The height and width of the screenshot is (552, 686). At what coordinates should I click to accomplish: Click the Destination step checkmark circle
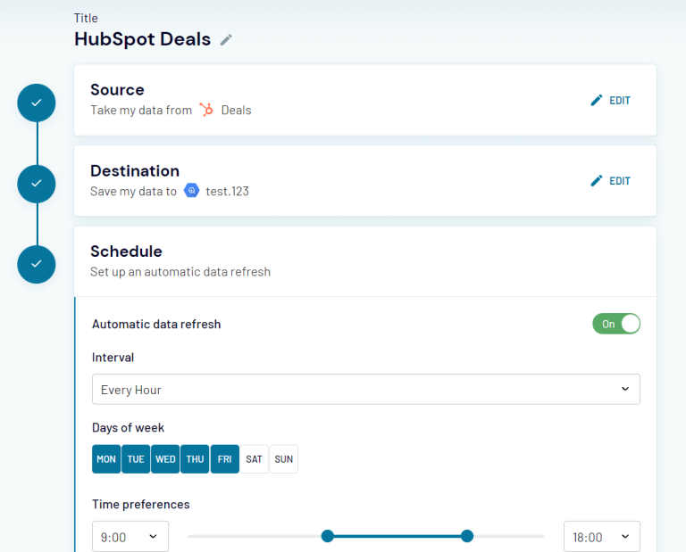pyautogui.click(x=37, y=183)
